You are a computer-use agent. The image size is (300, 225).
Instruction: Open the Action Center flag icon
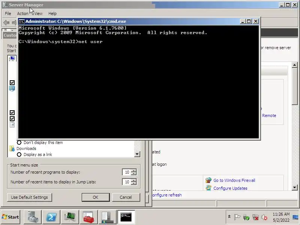237,217
